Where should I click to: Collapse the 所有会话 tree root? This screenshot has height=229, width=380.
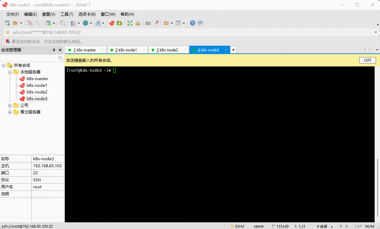click(x=3, y=65)
